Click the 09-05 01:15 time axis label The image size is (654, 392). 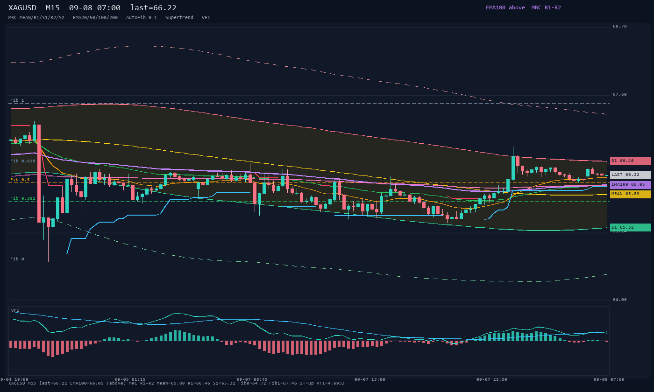pyautogui.click(x=130, y=379)
